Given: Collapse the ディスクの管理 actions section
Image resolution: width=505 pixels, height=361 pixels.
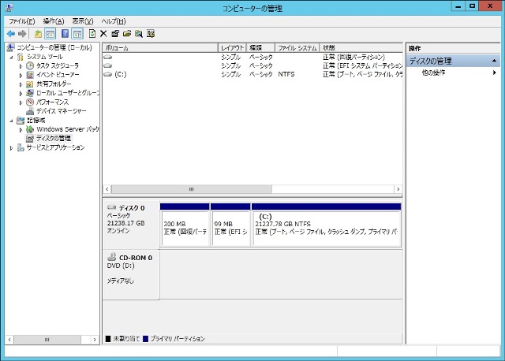Looking at the screenshot, I should point(494,61).
